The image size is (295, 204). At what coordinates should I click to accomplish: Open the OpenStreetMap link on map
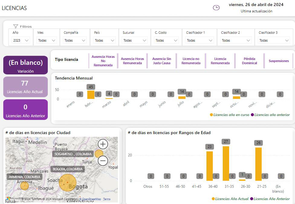(x=92, y=199)
